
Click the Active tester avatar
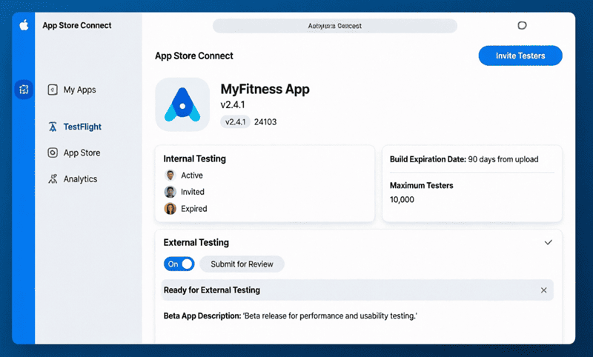[170, 176]
